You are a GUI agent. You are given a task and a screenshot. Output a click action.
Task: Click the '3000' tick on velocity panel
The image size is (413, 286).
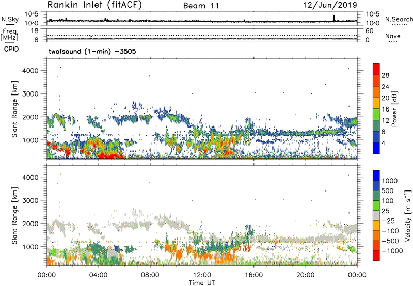click(30, 200)
